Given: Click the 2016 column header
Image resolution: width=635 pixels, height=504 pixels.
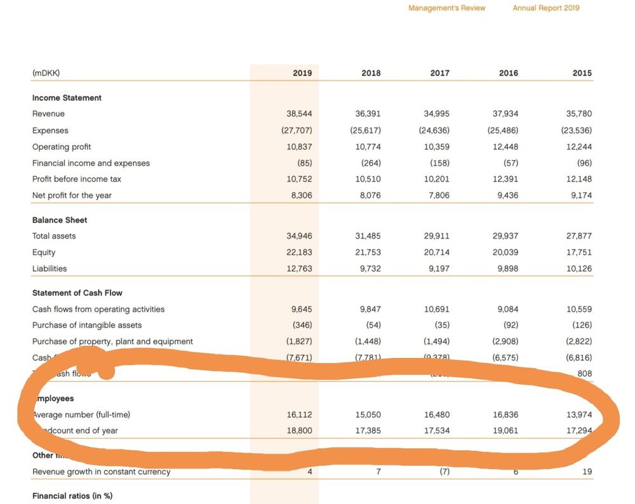Looking at the screenshot, I should pos(509,73).
